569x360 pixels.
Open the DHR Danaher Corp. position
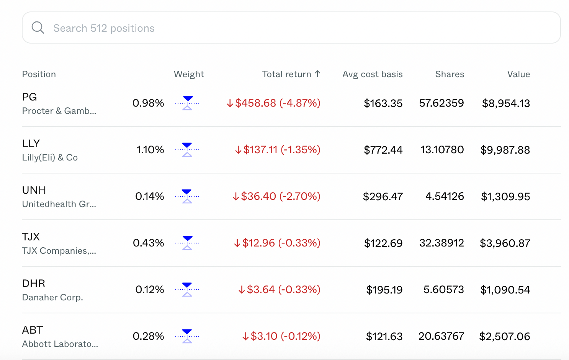(291, 290)
